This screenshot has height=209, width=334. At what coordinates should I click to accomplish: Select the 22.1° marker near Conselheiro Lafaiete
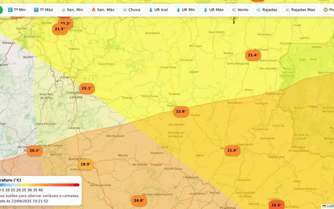87,88
